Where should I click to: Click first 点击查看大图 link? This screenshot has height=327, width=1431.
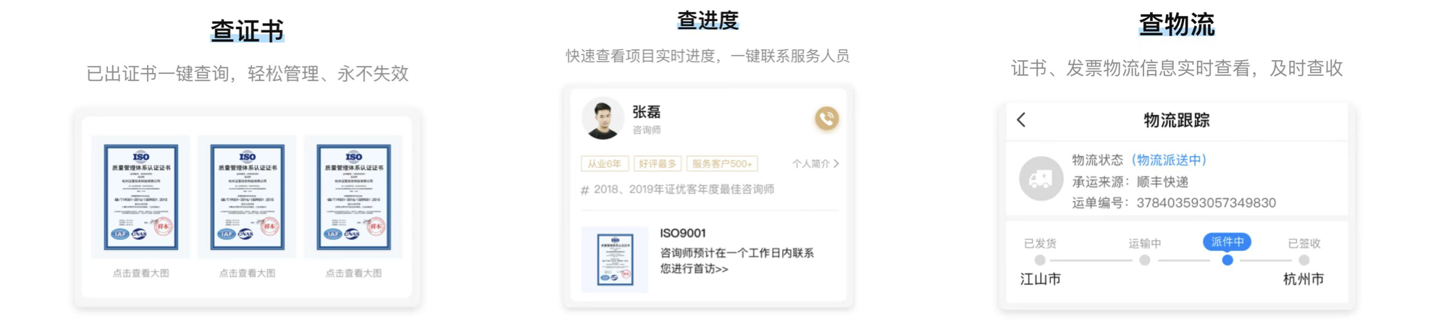pyautogui.click(x=140, y=273)
